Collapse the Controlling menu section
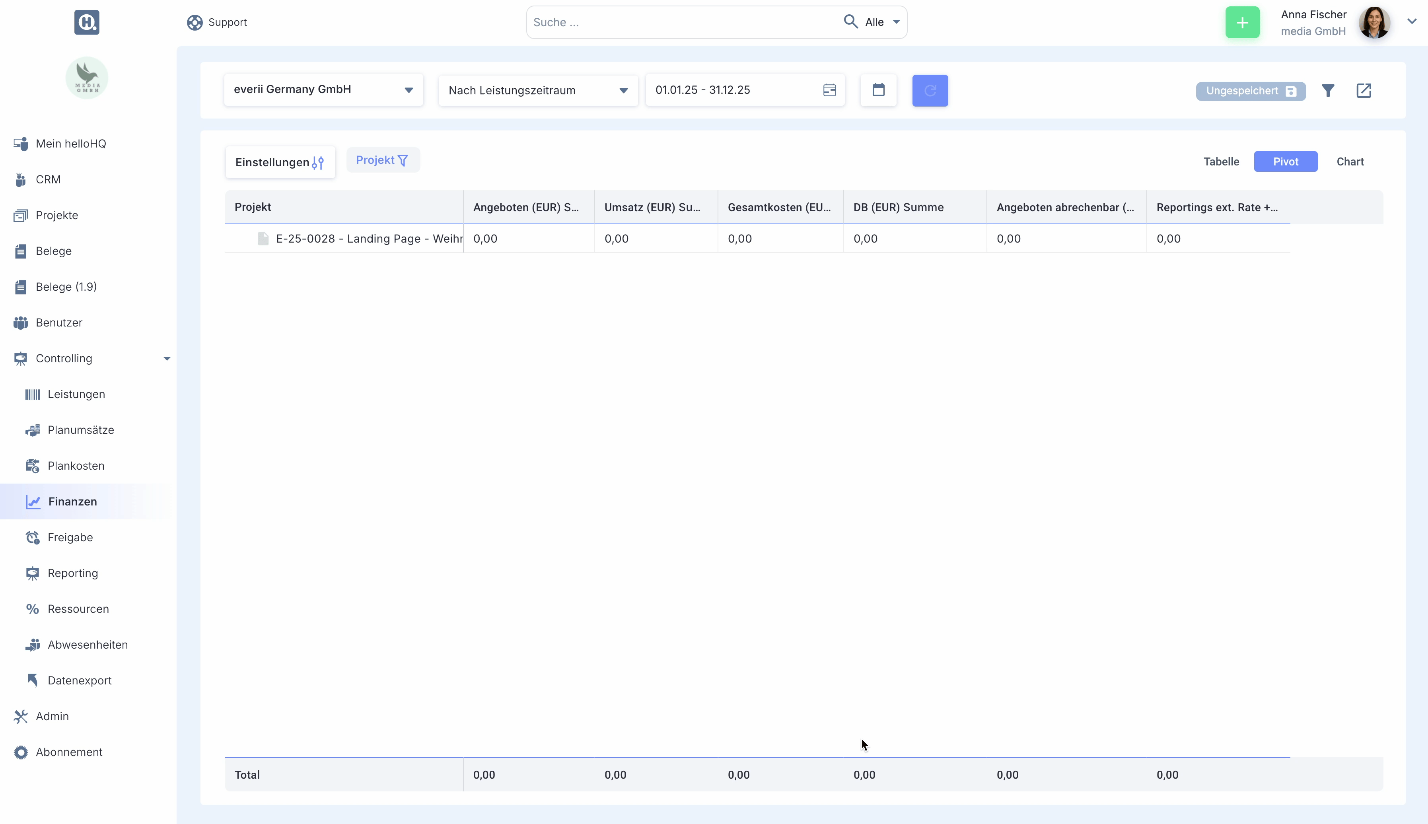This screenshot has width=1428, height=824. point(166,358)
